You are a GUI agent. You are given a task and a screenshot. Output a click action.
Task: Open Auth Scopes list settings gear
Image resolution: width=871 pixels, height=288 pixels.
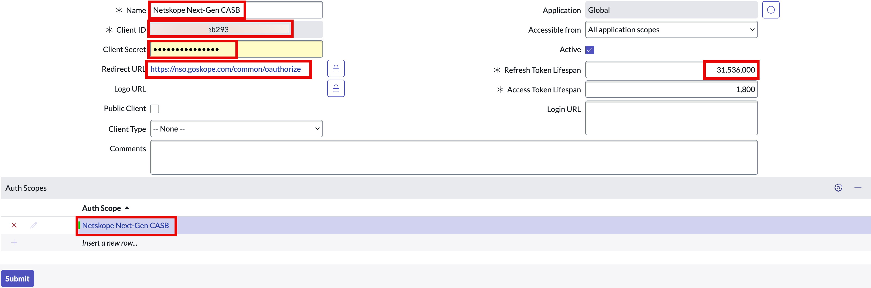838,187
